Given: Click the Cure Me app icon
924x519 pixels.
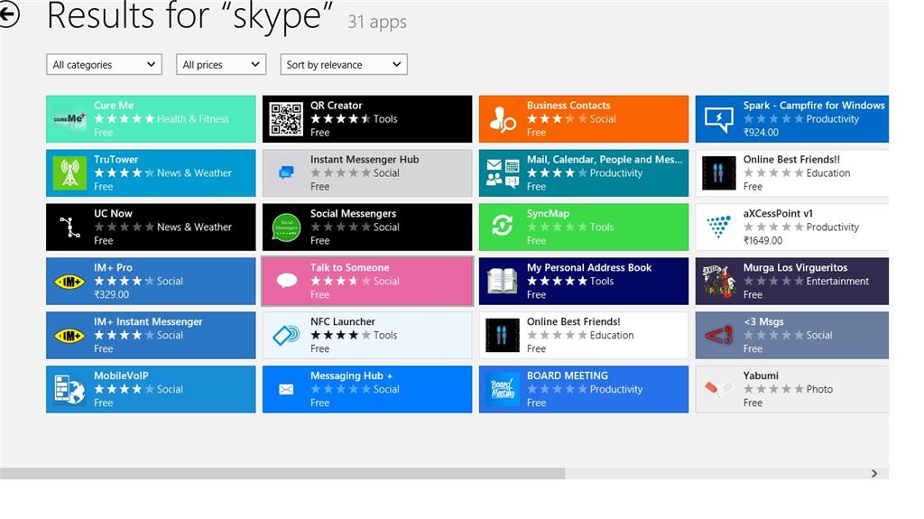Looking at the screenshot, I should [69, 118].
